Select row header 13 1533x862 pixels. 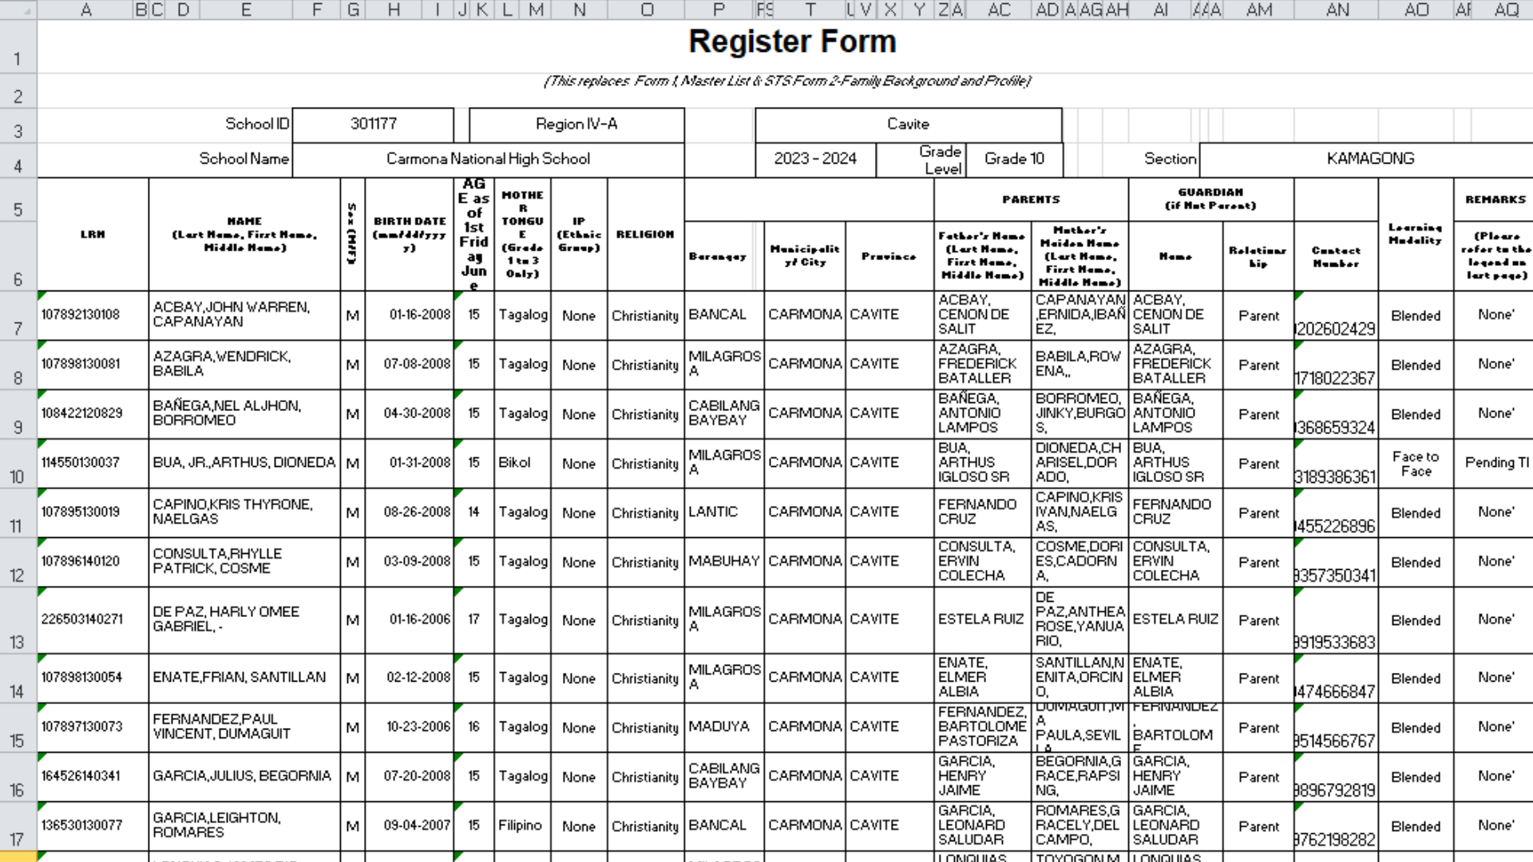(x=18, y=621)
